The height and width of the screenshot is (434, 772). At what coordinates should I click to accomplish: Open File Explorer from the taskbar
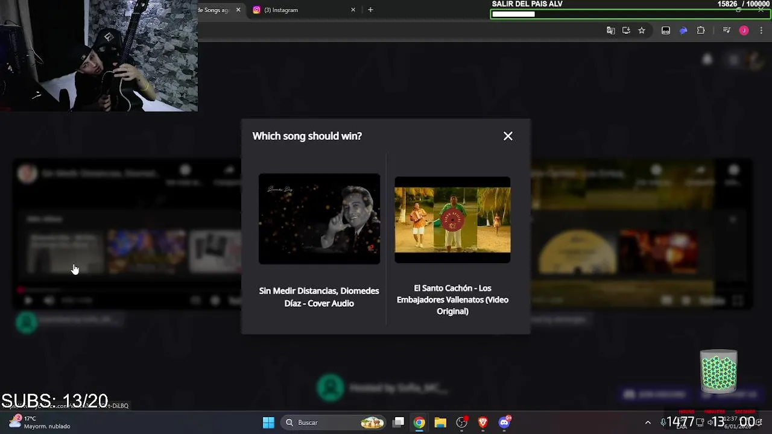tap(440, 423)
